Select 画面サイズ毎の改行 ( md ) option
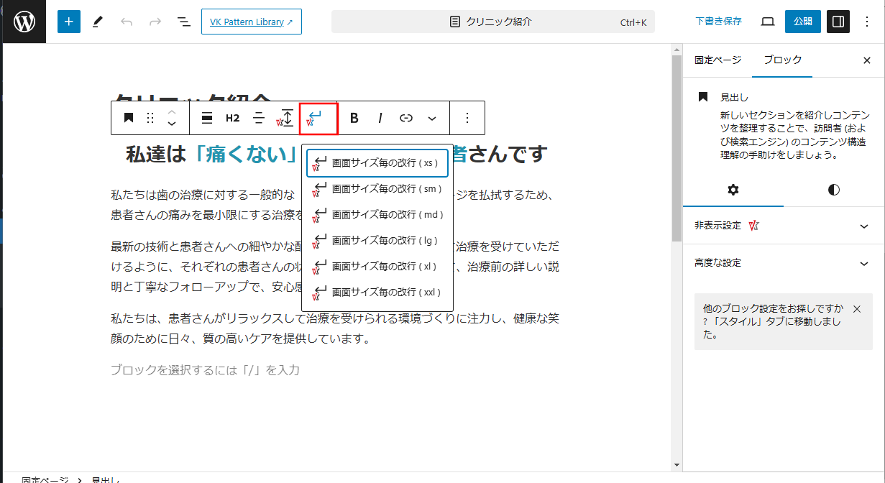 (x=377, y=215)
